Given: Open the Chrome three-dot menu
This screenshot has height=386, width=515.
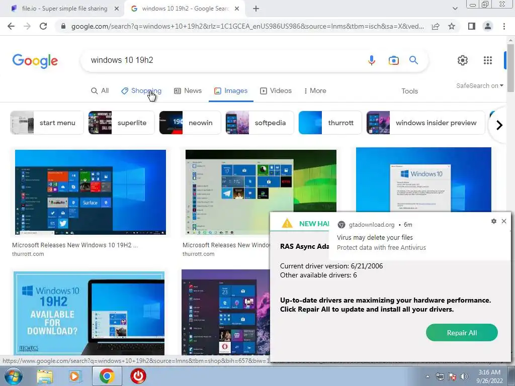Looking at the screenshot, I should 504,26.
